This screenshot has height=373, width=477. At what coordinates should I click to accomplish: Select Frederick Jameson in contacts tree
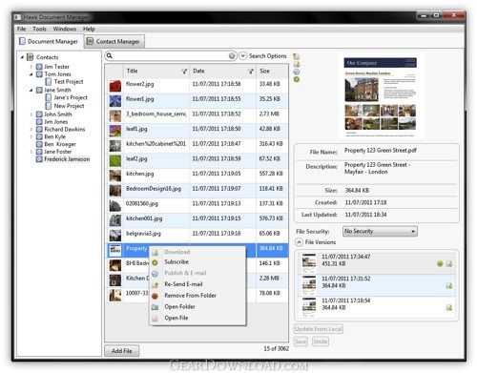(67, 159)
